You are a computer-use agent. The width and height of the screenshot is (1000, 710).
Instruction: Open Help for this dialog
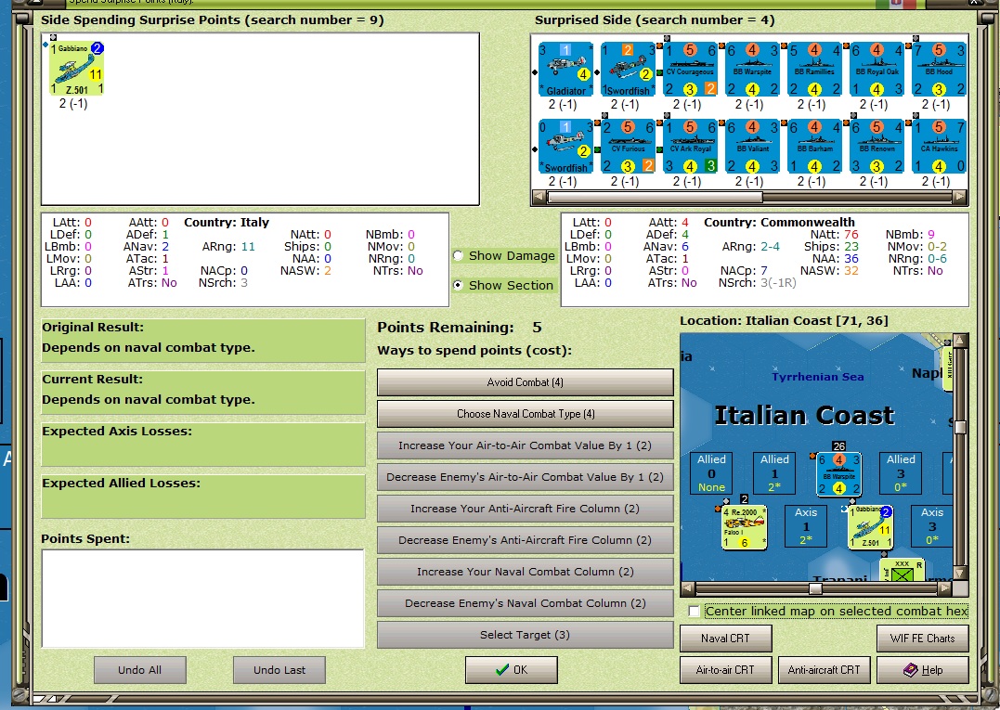click(922, 670)
